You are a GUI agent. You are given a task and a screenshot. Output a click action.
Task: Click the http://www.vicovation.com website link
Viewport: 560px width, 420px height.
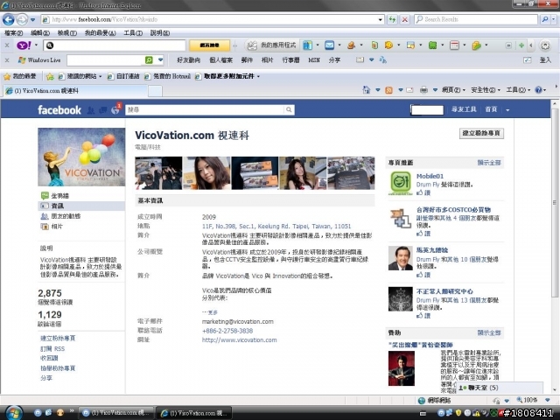click(x=239, y=340)
